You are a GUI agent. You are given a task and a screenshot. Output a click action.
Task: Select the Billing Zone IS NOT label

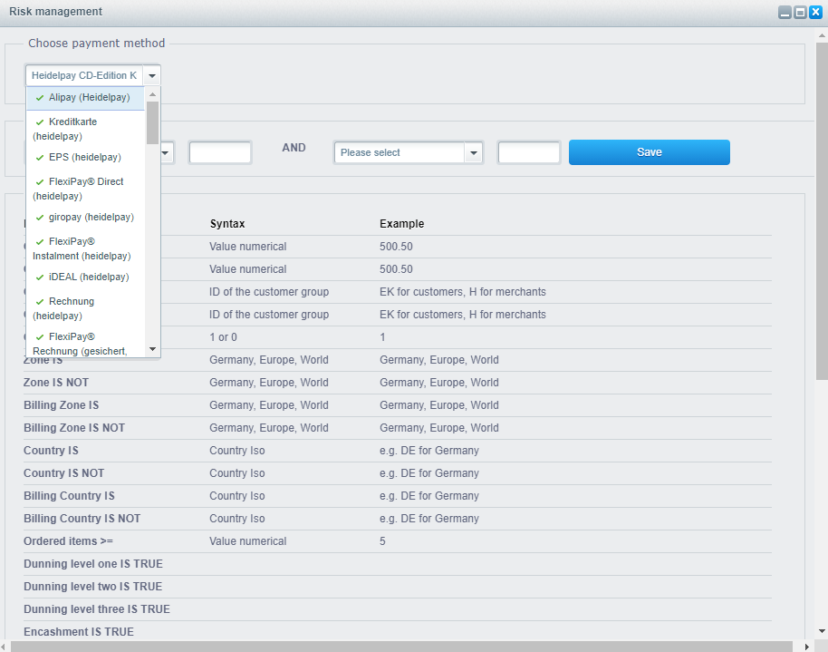74,428
